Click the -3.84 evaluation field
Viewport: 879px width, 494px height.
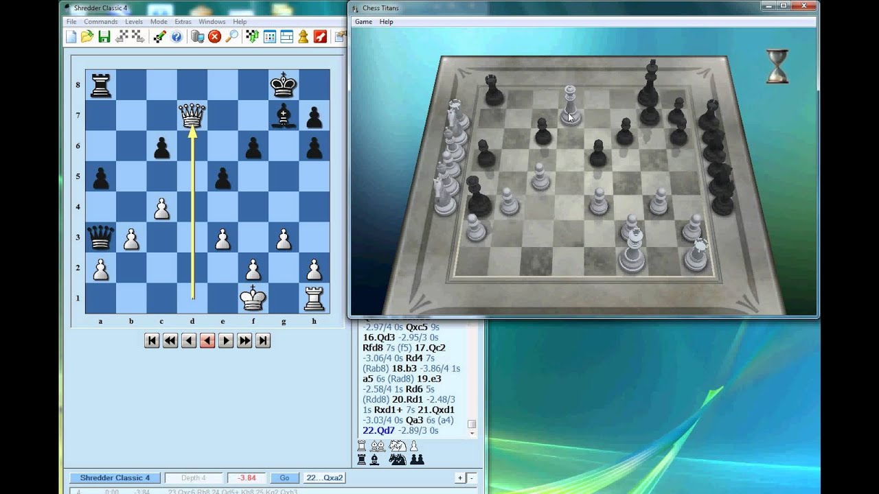tap(247, 478)
